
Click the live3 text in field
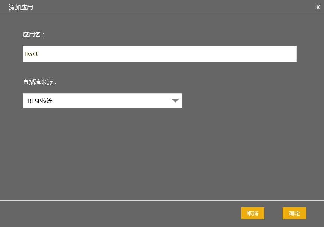tap(31, 54)
